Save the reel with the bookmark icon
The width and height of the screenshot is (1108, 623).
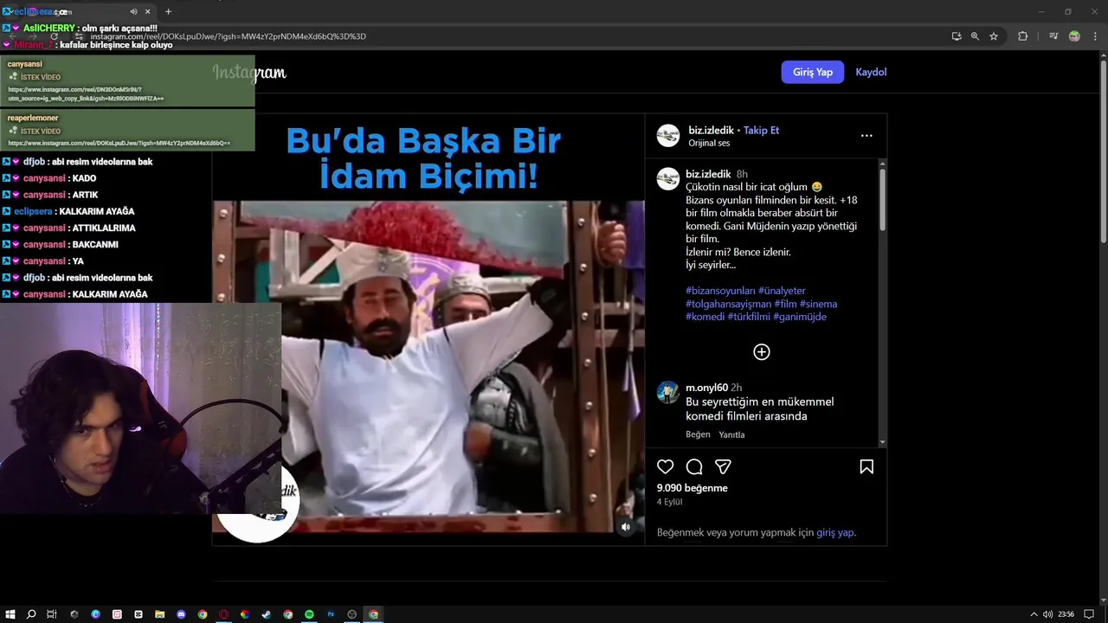click(866, 467)
